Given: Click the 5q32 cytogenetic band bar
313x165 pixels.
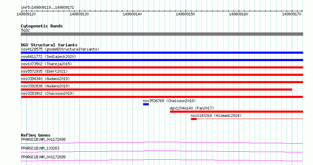Looking at the screenshot, I should click(162, 34).
